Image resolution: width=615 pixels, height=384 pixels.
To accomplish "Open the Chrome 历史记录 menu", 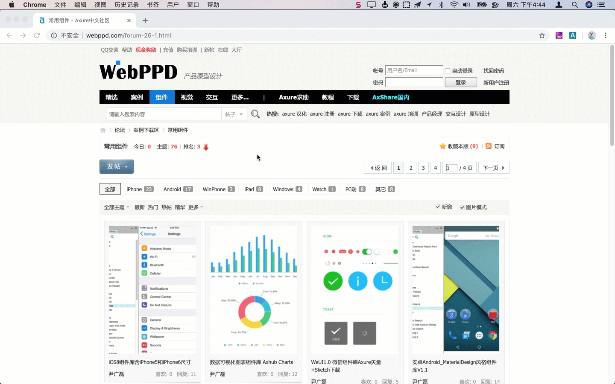I will 127,5.
